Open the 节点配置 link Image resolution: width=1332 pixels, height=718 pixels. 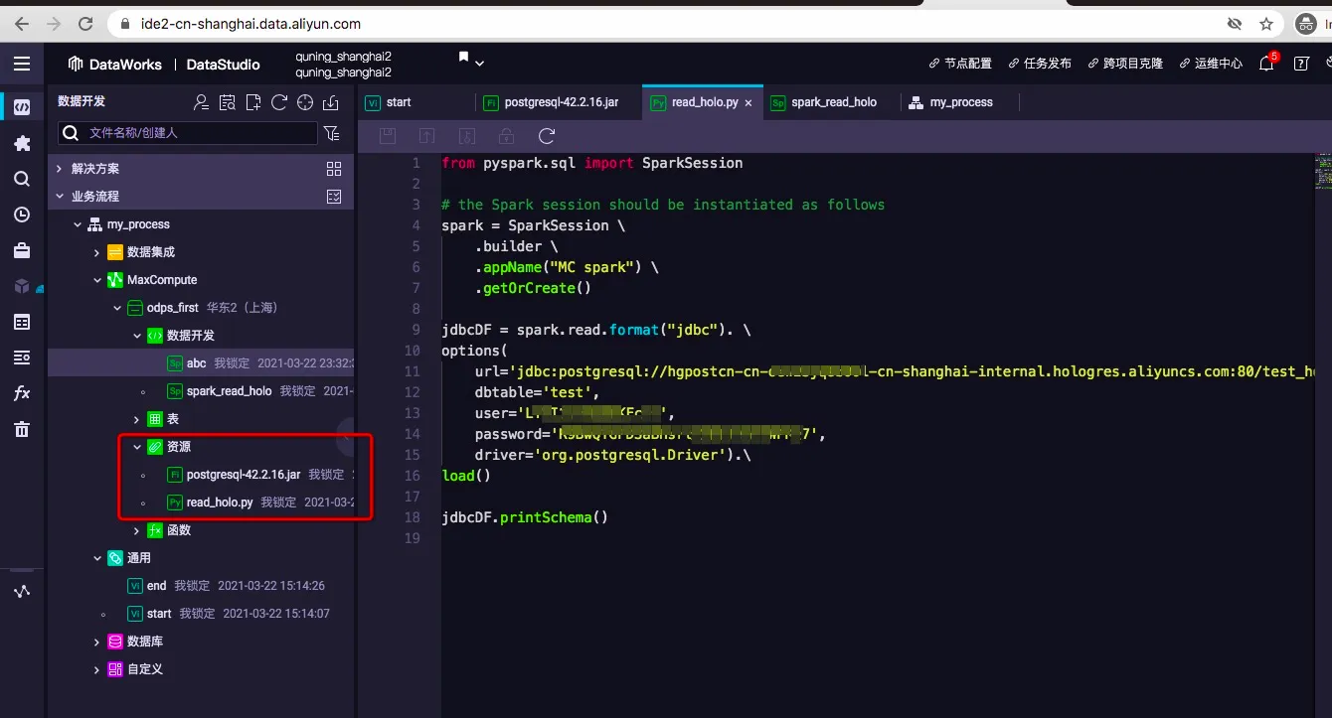(x=960, y=64)
